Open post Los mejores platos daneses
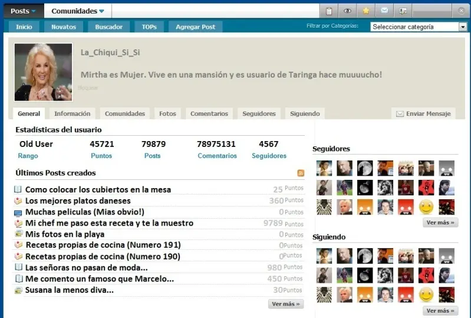The height and width of the screenshot is (318, 471). click(78, 200)
